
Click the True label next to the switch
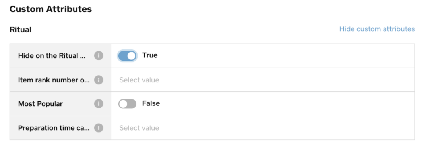click(150, 55)
